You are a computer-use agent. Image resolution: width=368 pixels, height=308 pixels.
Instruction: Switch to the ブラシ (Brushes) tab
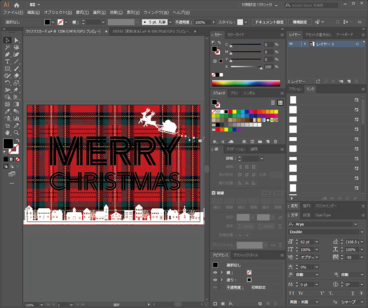pyautogui.click(x=234, y=93)
